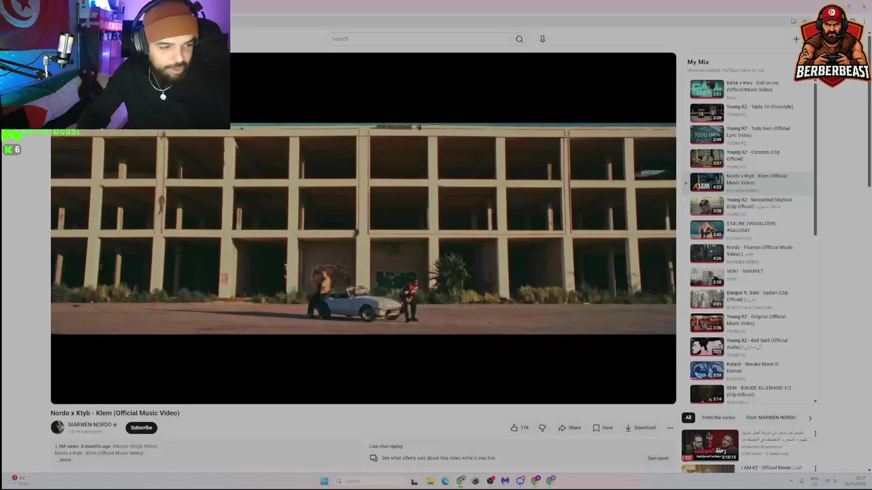This screenshot has width=872, height=490.
Task: Open the live chat replay panel
Action: (x=657, y=458)
